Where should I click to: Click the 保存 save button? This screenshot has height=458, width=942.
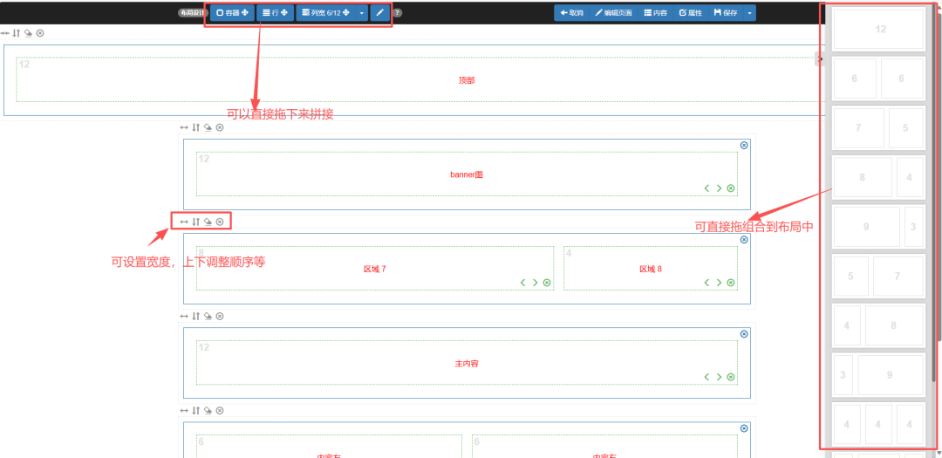[x=726, y=12]
